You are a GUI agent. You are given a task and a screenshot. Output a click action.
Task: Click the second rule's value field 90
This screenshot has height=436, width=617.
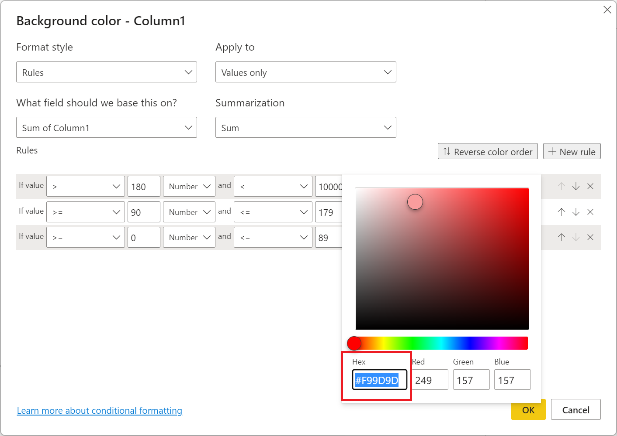[144, 212]
